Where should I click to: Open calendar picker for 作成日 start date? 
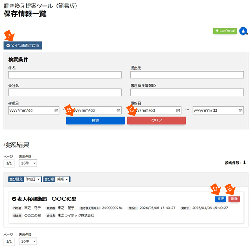56,111
